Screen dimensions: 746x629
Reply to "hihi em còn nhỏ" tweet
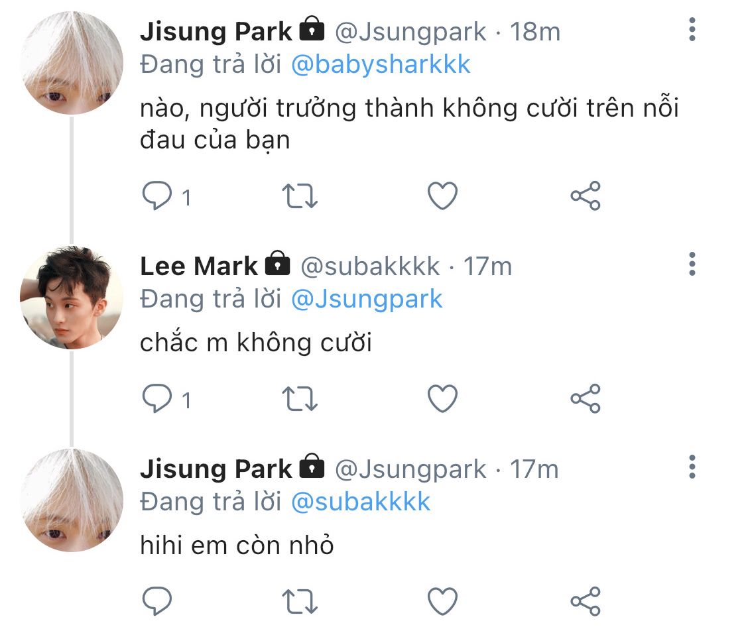pyautogui.click(x=157, y=601)
